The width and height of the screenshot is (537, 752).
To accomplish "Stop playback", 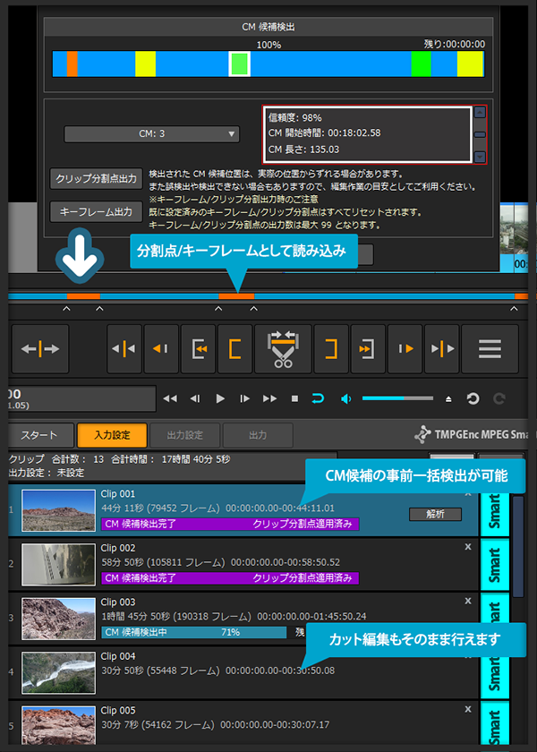I will 294,398.
